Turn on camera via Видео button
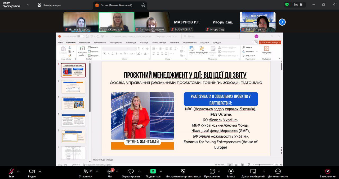The height and width of the screenshot is (179, 339). (32, 171)
